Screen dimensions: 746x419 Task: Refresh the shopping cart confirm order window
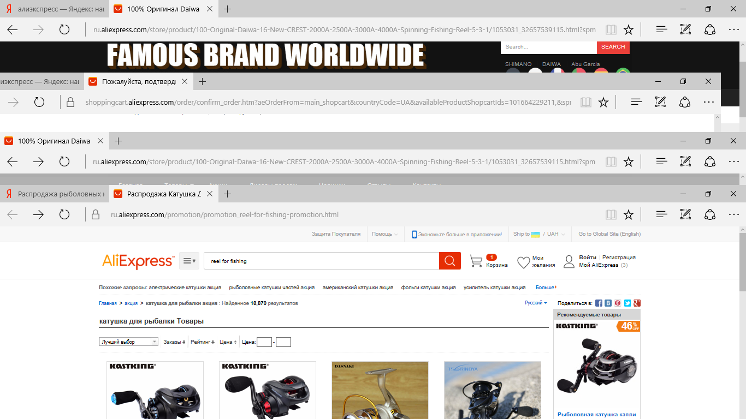tap(39, 102)
